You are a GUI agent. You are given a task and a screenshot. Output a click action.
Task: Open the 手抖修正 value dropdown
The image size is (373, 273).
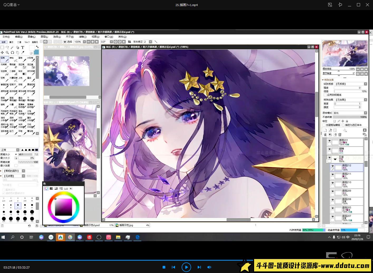point(150,42)
